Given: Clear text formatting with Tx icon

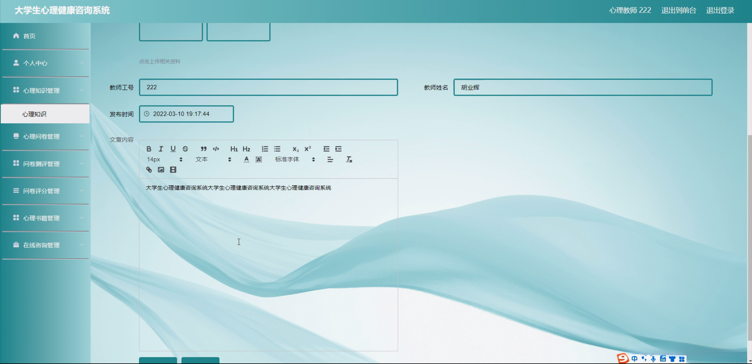Looking at the screenshot, I should 349,160.
